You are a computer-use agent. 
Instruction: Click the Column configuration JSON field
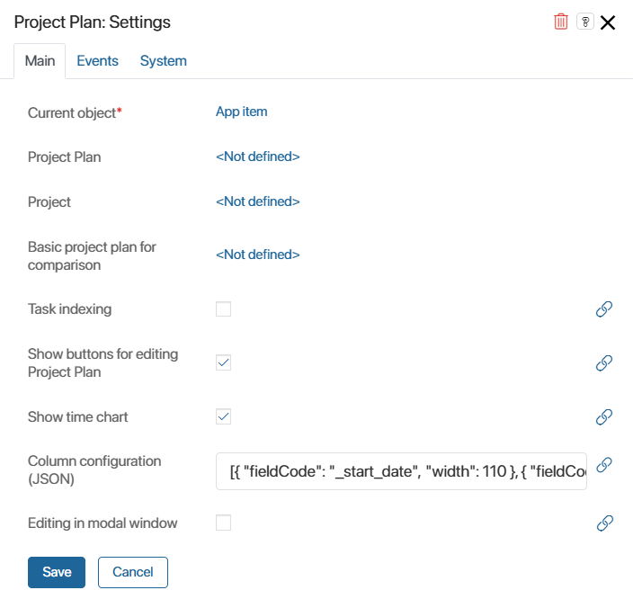click(x=401, y=471)
